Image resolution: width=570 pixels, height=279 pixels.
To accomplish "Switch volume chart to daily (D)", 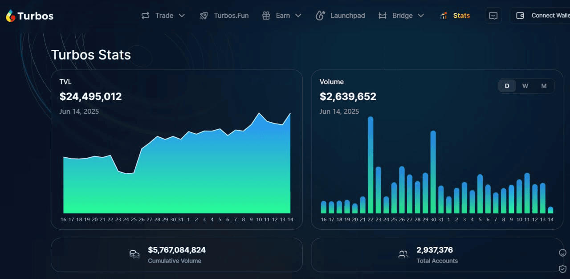I will click(507, 86).
